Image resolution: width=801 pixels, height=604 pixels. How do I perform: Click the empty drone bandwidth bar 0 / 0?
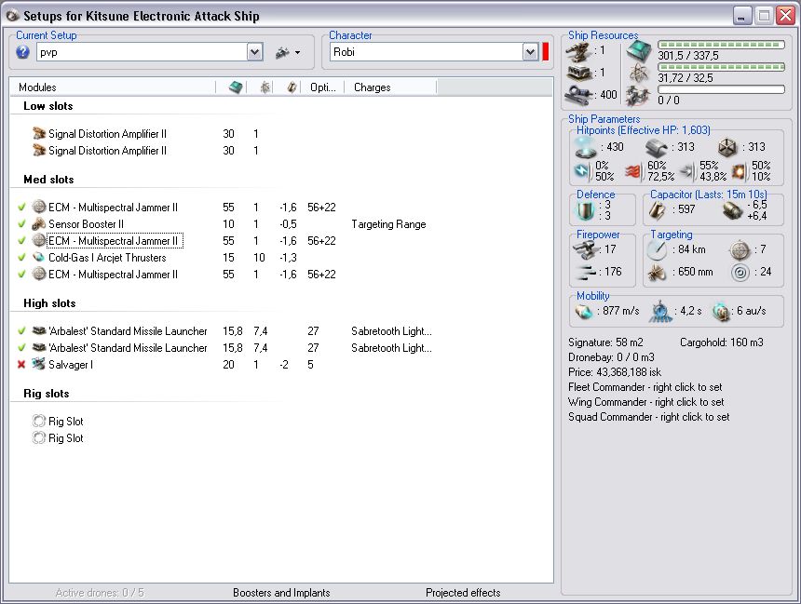pyautogui.click(x=721, y=89)
